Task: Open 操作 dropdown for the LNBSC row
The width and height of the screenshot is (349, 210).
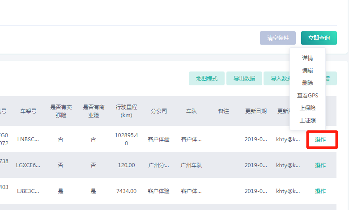Action: pyautogui.click(x=320, y=139)
